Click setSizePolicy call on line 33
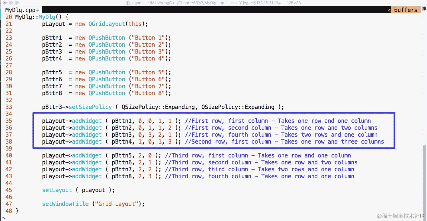Viewport: 427px width, 221px height. [90, 107]
